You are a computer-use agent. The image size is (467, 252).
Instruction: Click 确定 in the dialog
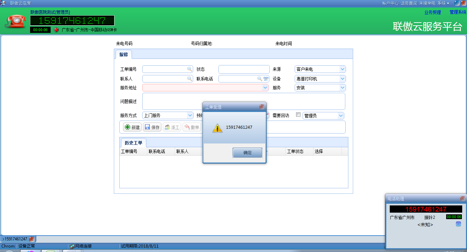coord(247,153)
